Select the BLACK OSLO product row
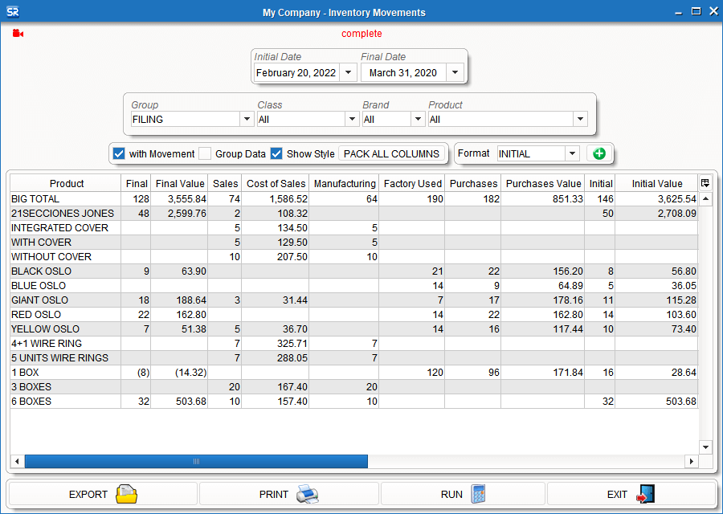The height and width of the screenshot is (514, 723). pyautogui.click(x=354, y=271)
